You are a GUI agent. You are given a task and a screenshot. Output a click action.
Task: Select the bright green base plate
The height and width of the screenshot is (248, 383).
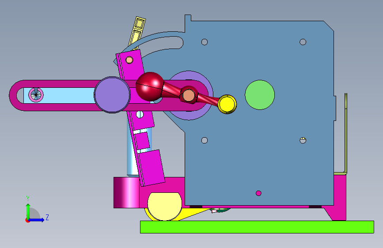pos(257,227)
